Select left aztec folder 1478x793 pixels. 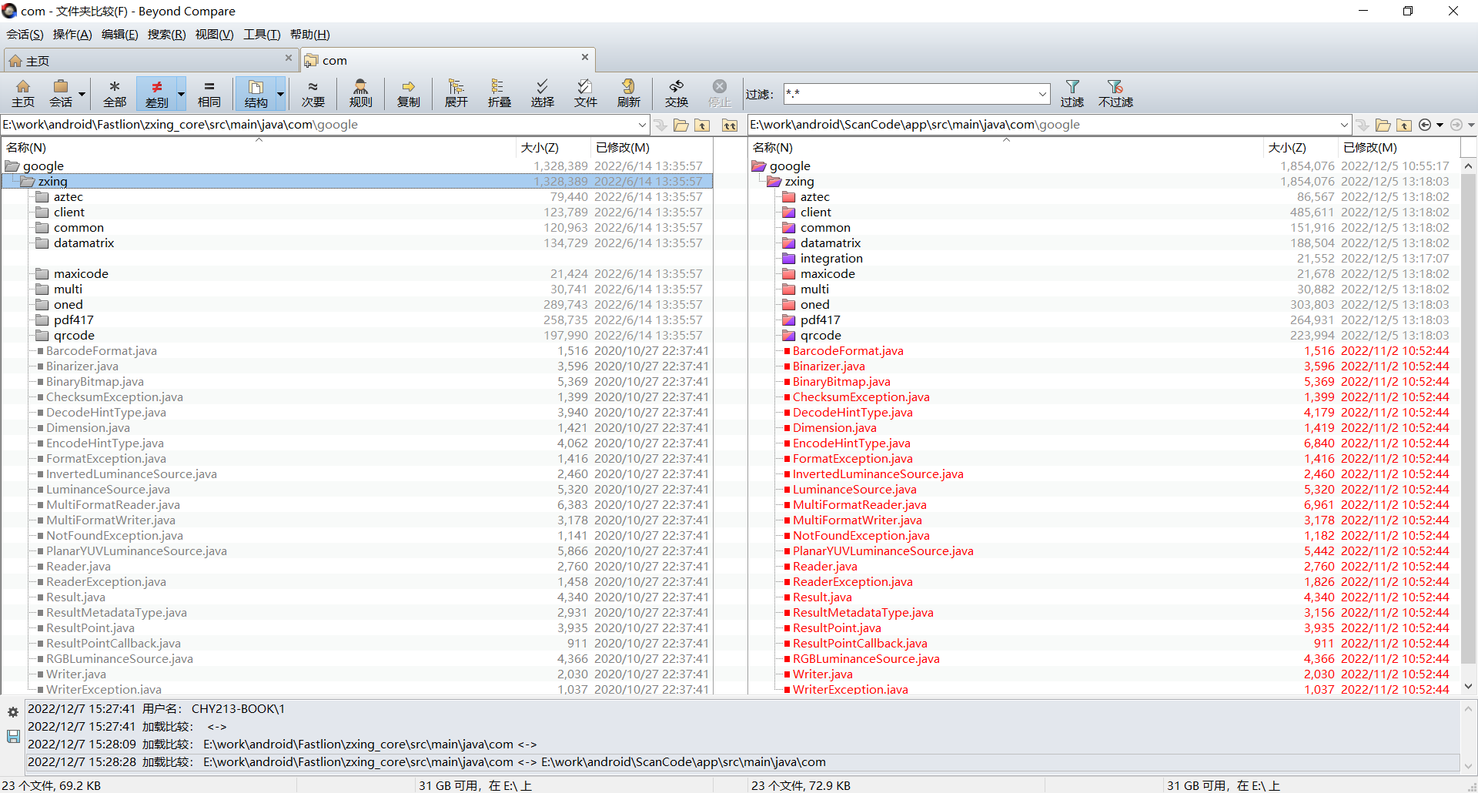pos(69,197)
